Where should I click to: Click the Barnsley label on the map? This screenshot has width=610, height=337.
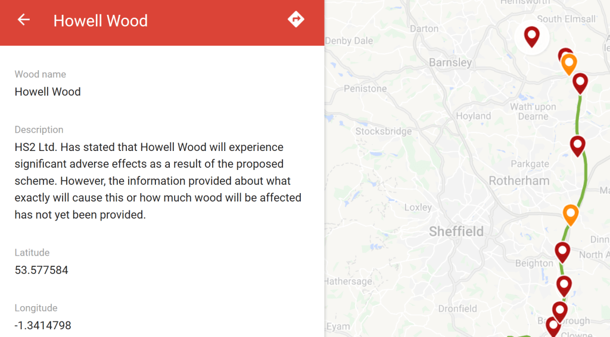coord(450,62)
